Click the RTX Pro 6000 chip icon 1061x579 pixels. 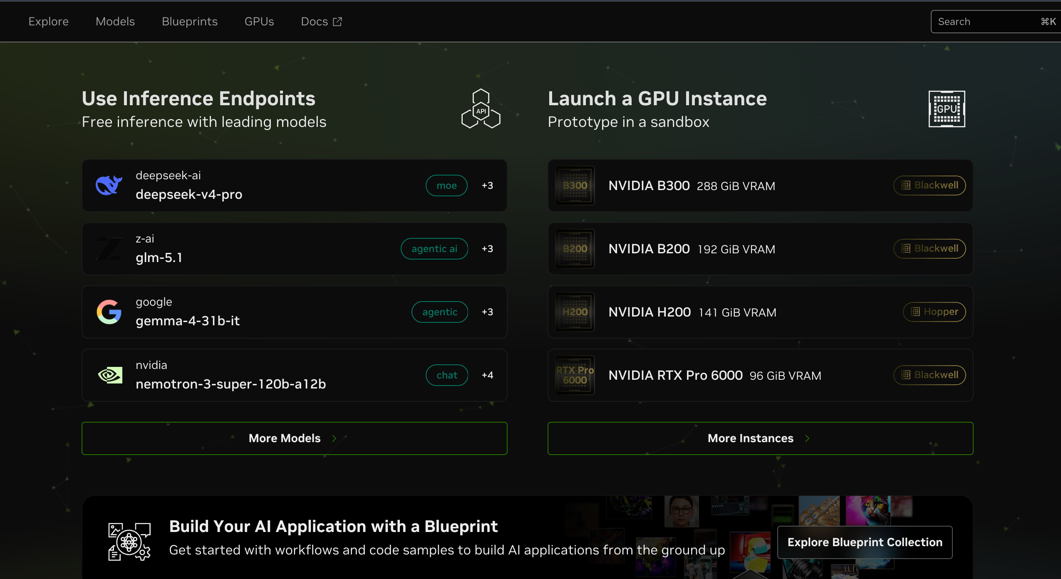click(x=575, y=375)
